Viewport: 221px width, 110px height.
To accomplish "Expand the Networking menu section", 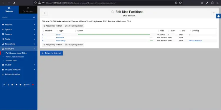I will pos(19,44).
